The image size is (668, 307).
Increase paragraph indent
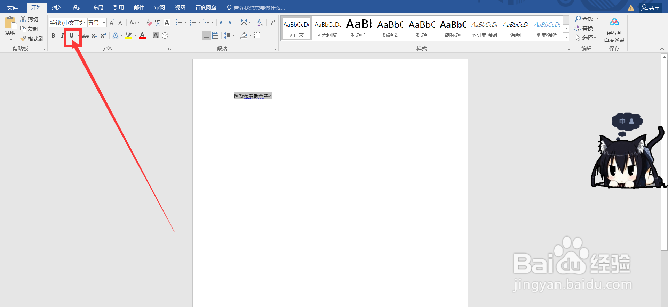click(232, 23)
